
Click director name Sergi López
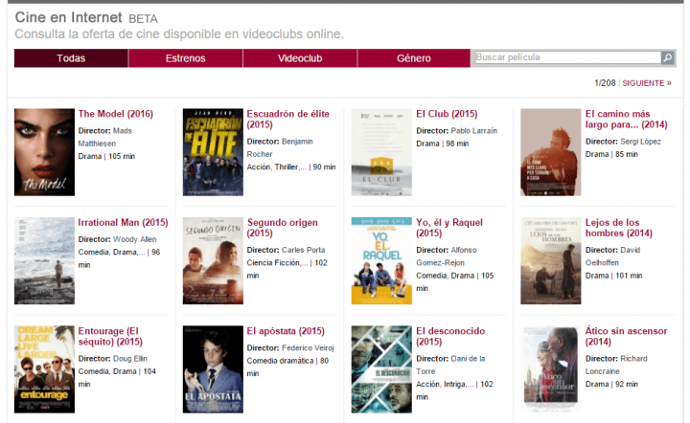click(640, 142)
